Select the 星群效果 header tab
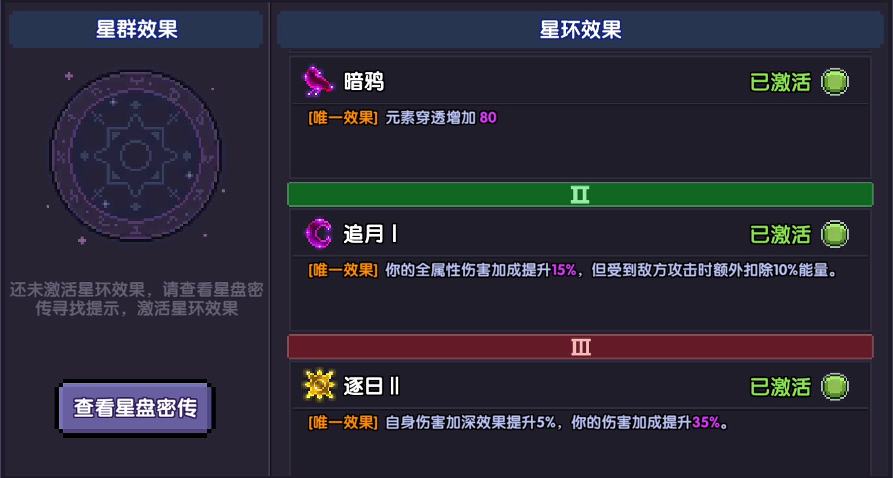The image size is (893, 478). tap(136, 29)
